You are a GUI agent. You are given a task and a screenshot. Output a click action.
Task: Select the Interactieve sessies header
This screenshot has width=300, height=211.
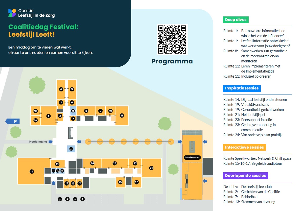click(x=244, y=147)
